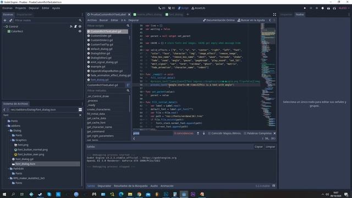352x198 pixels.
Task: Select CustomToolTip.gd in script list
Action: click(102, 45)
